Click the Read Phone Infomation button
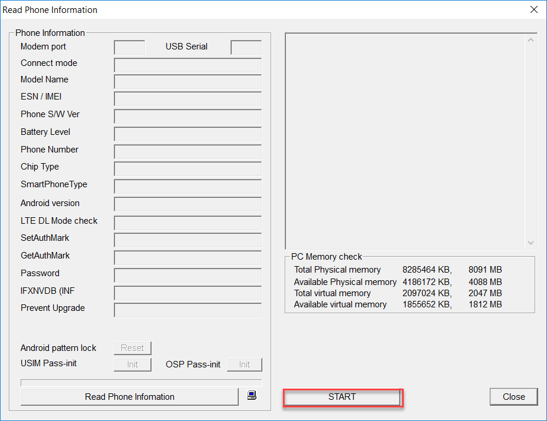The image size is (547, 421). tap(129, 397)
